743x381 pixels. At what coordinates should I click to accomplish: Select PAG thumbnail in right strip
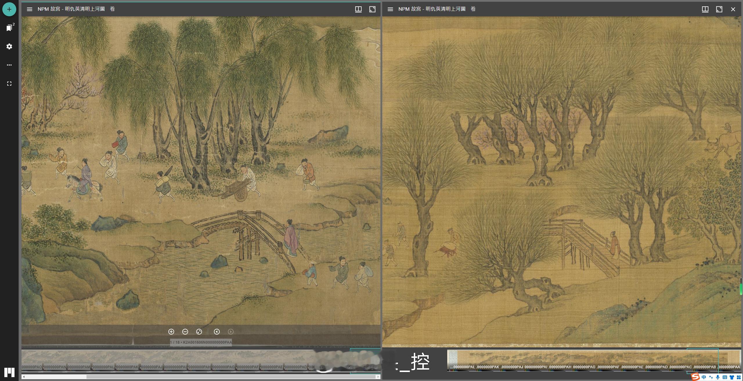(x=584, y=360)
